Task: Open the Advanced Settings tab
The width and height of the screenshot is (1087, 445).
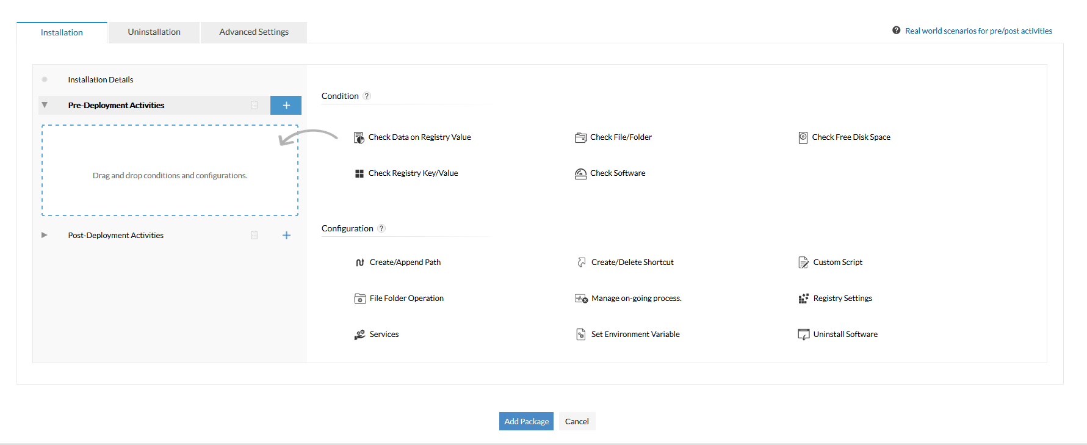Action: coord(254,32)
